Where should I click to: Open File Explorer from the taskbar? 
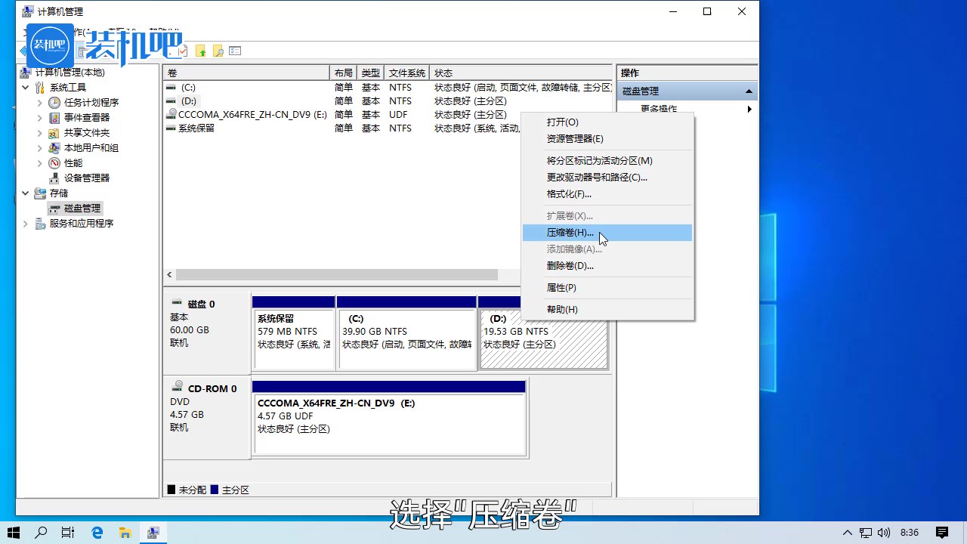click(x=125, y=533)
